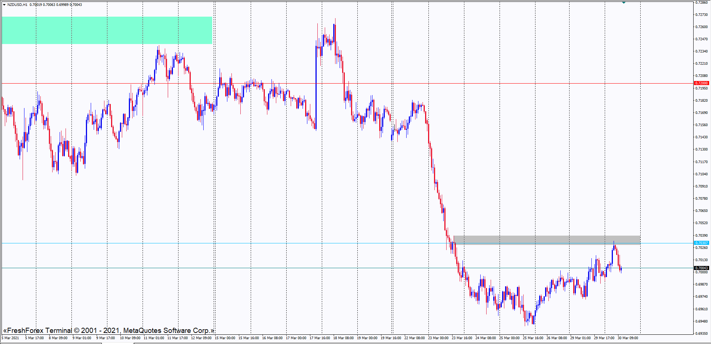Screen dimensions: 711x344
Task: Click the 0.72860 top price scale value
Action: pos(701,3)
